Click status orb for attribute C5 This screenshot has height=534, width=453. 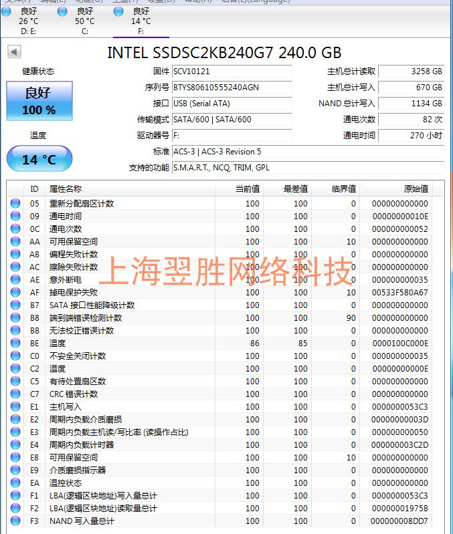[x=15, y=381]
